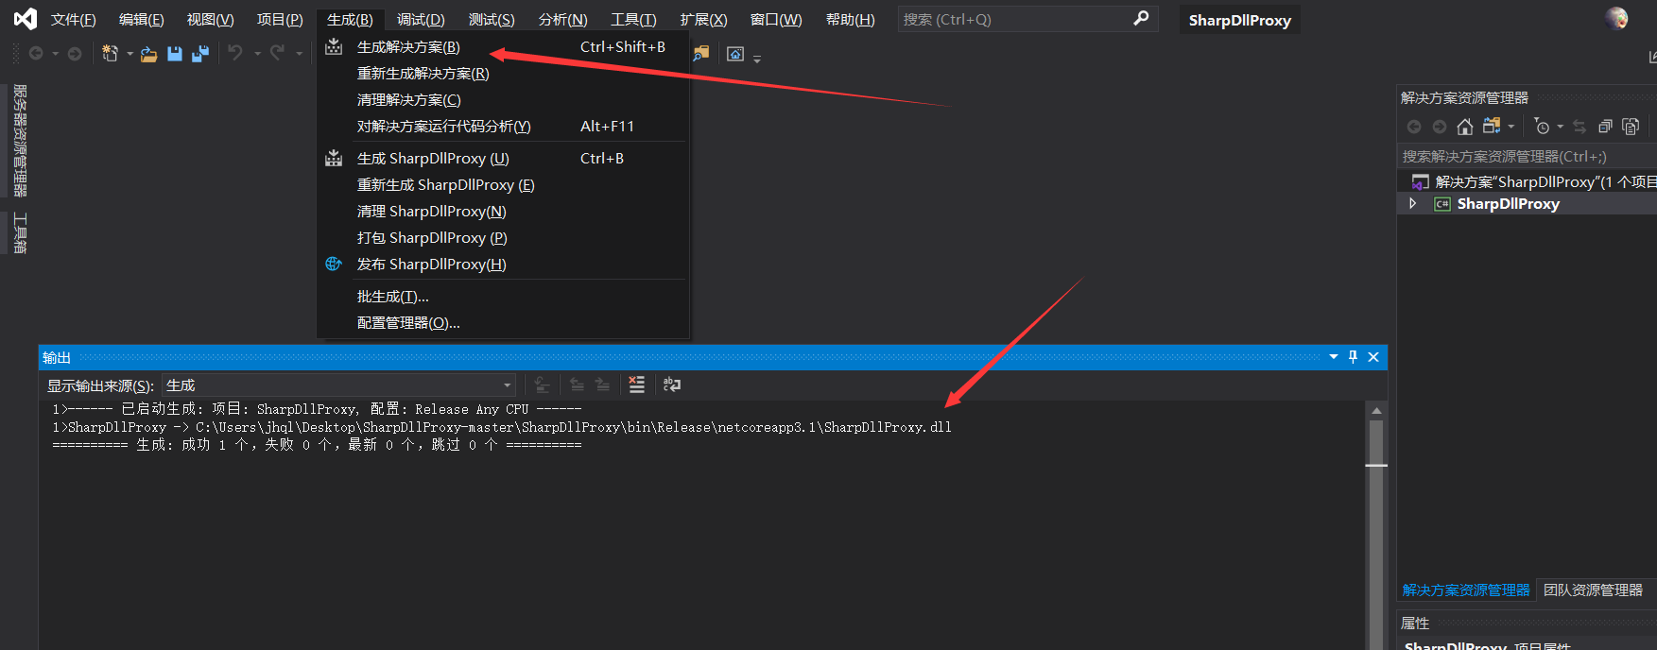Switch to the 团队资源管理器 tab

[x=1594, y=590]
